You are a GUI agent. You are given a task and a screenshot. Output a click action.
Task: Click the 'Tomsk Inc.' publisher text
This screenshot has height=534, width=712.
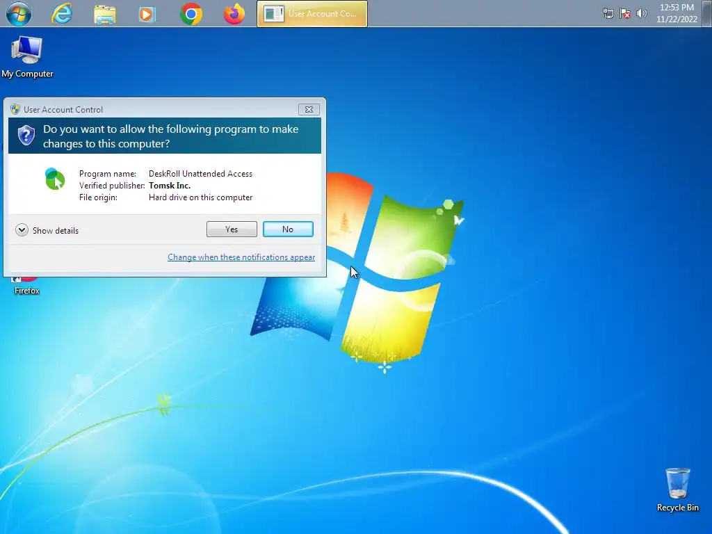tap(170, 185)
